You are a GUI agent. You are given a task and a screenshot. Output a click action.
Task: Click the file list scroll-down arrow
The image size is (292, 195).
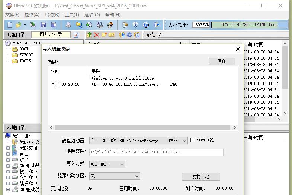[285, 113]
